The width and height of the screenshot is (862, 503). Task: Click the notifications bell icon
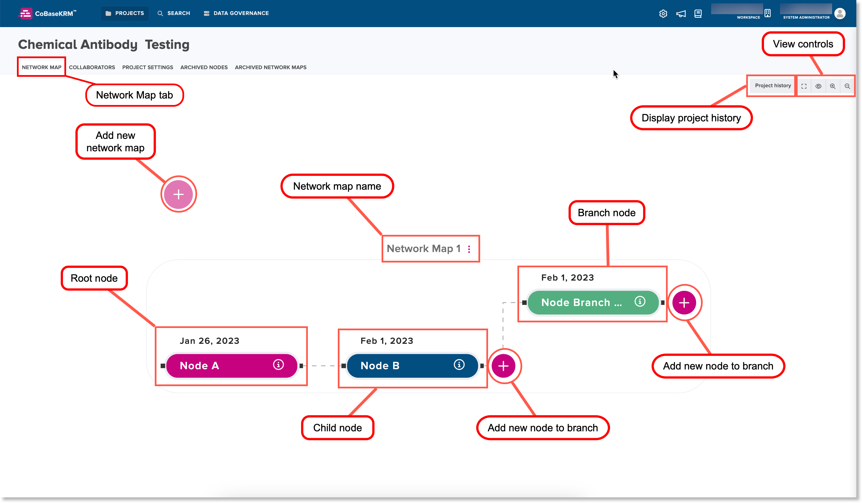679,13
